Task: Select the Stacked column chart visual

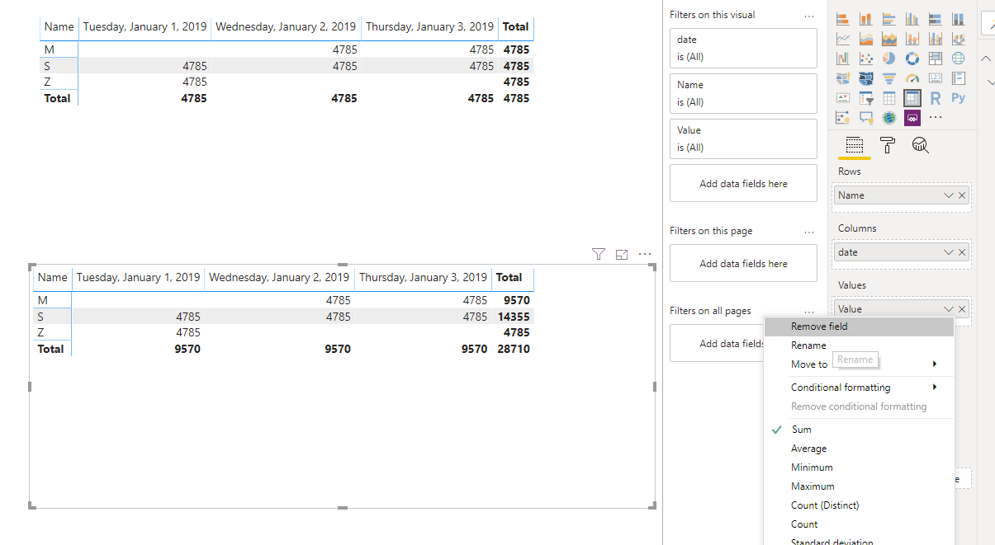Action: (866, 19)
